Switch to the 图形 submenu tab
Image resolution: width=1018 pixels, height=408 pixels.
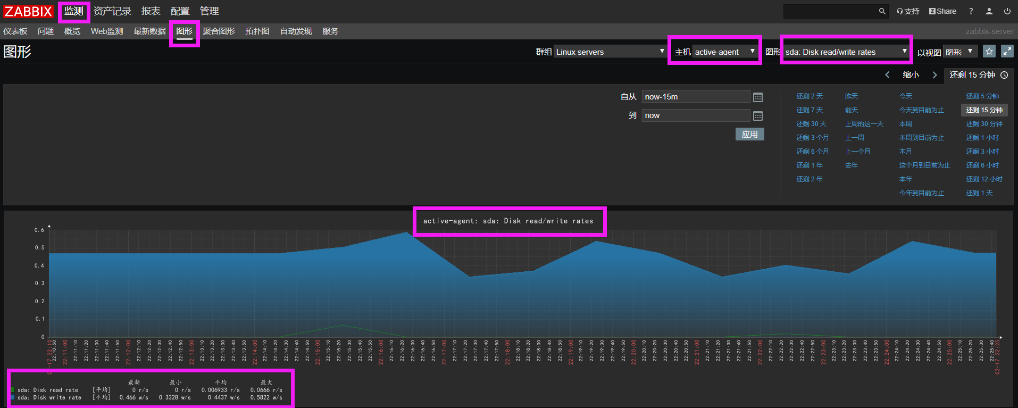coord(184,31)
